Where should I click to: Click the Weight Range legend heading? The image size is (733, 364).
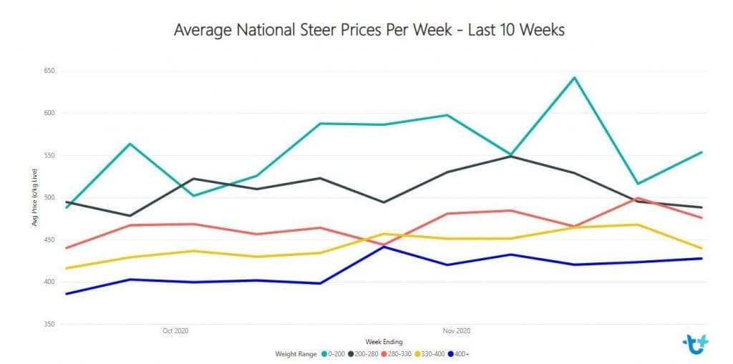[x=296, y=354]
